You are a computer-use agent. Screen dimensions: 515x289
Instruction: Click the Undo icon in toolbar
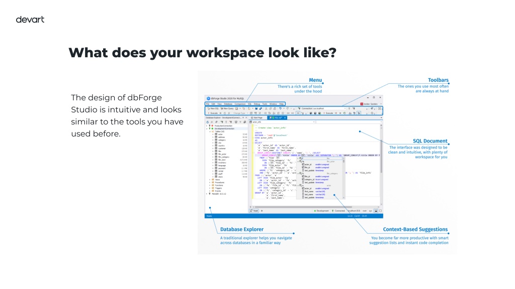click(x=280, y=108)
